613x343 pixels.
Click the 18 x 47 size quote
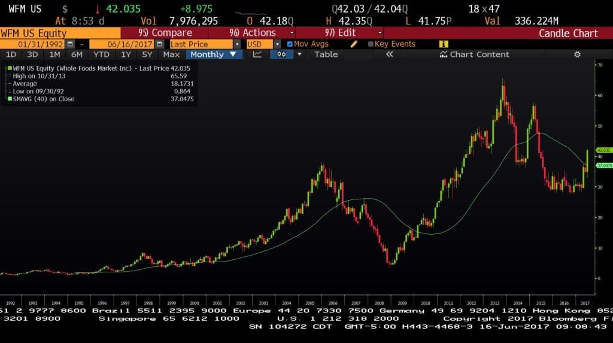coord(484,9)
